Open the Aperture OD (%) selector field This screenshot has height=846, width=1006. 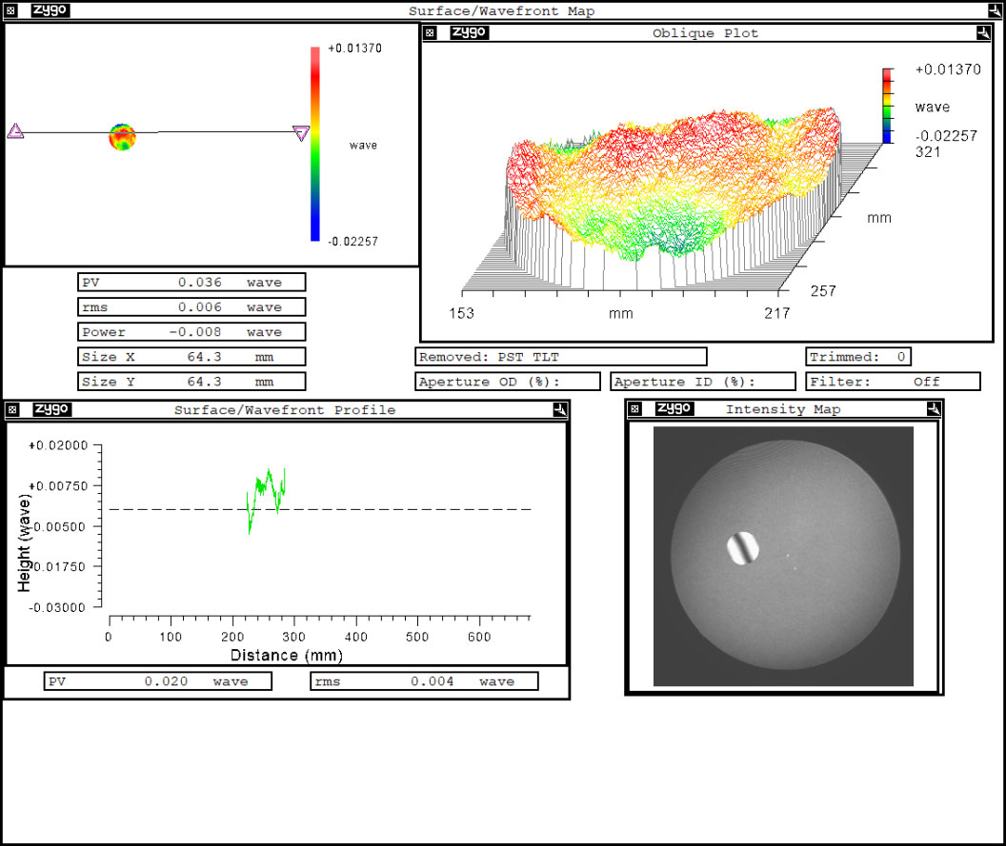pyautogui.click(x=507, y=382)
